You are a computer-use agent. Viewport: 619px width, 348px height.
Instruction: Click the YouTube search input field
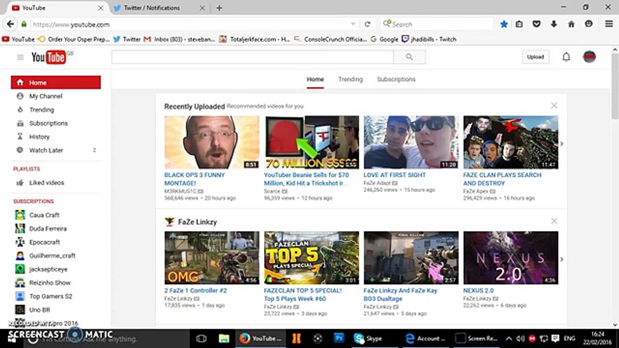coord(252,57)
